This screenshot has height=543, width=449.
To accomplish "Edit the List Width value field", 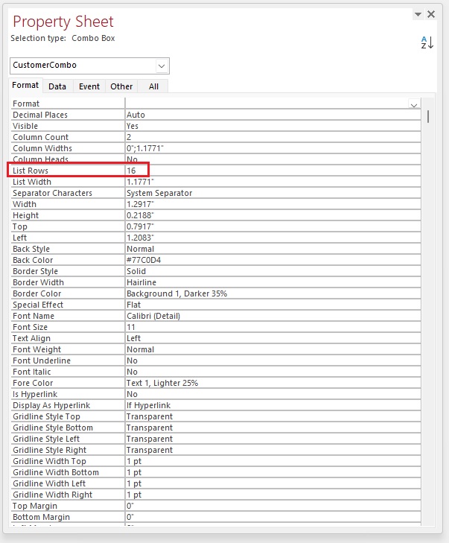I will [x=273, y=182].
